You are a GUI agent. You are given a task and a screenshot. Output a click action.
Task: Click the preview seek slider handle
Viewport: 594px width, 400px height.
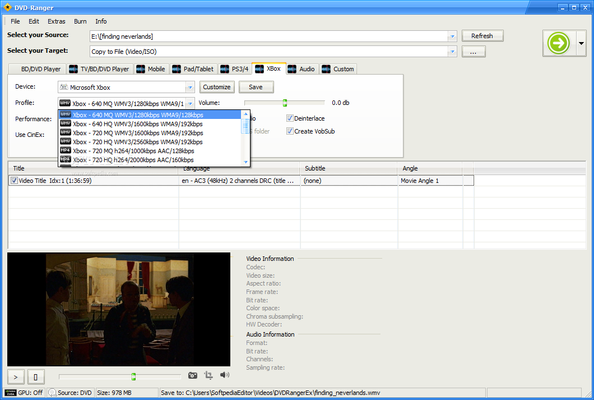(x=133, y=376)
